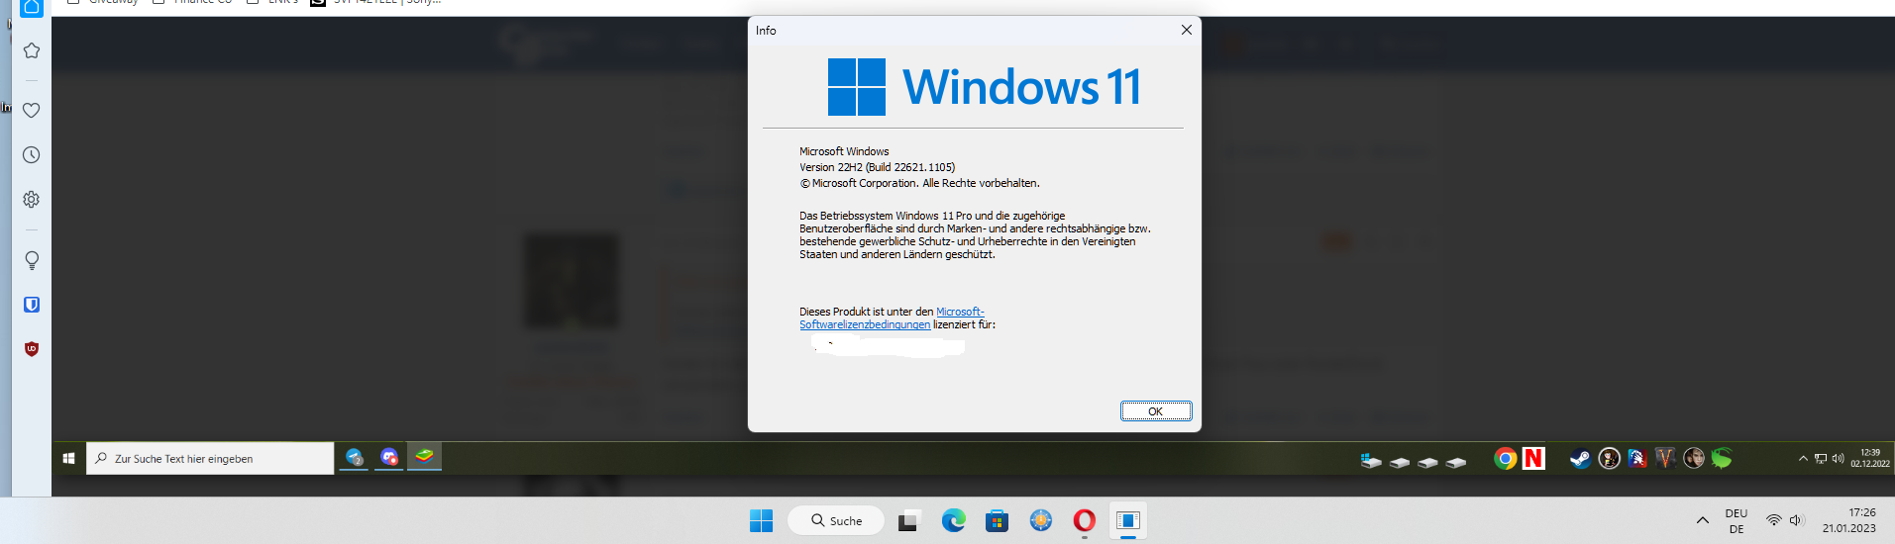Open the BlueStacks layered icon in embedded taskbar
Viewport: 1895px width, 544px height.
point(424,456)
